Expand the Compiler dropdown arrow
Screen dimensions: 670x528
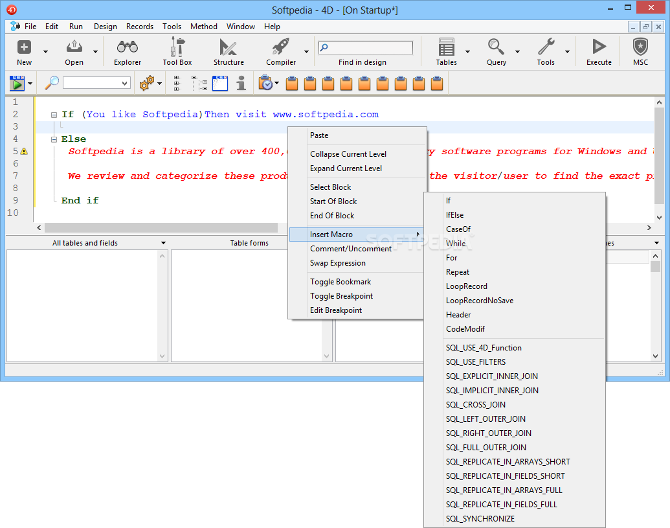point(306,51)
